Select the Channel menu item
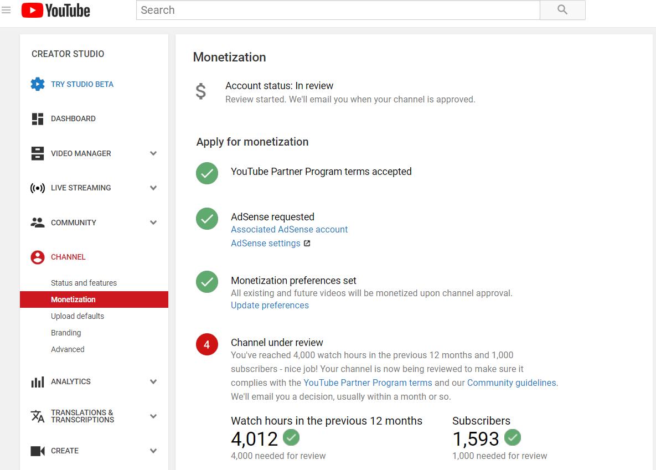Screen dimensions: 656x470 (68, 257)
